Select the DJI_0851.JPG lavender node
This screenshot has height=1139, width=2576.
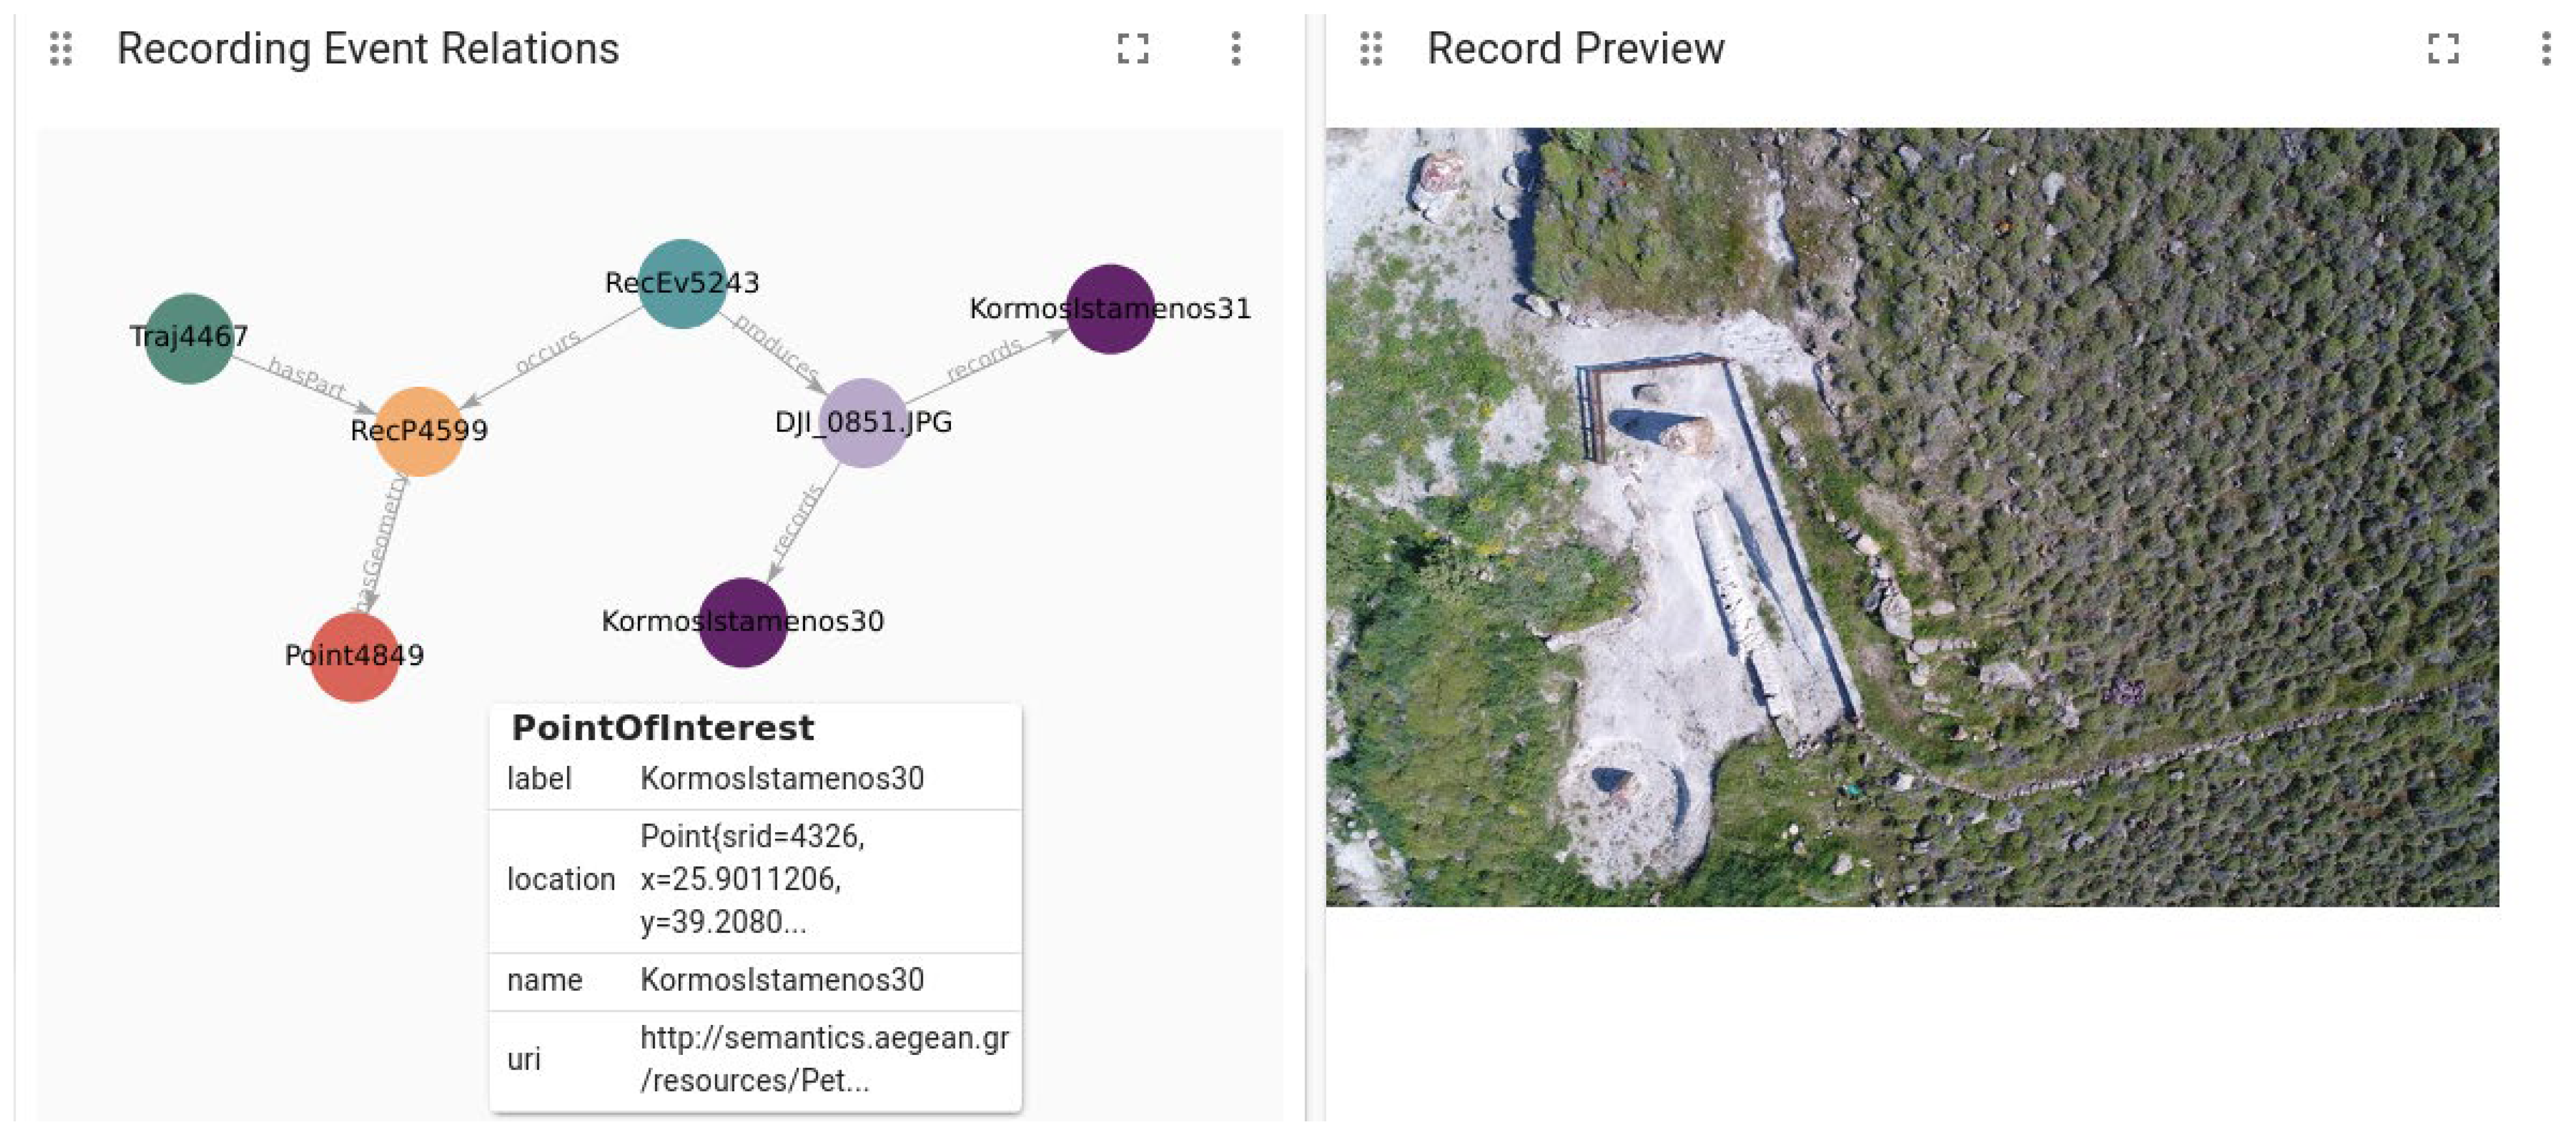(863, 423)
